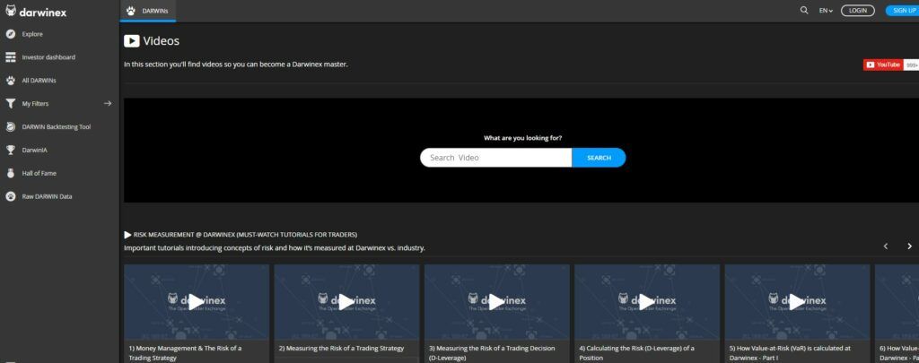The height and width of the screenshot is (363, 919).
Task: Open the Raw DARWIN Data label
Action: pos(47,196)
